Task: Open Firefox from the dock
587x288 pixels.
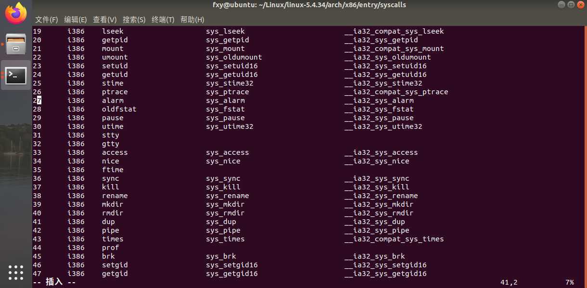Action: coord(16,13)
